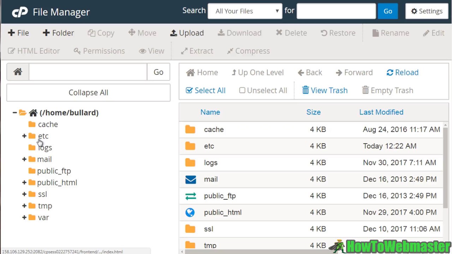Viewport: 452px width, 254px height.
Task: Click the public_ftp arrows icon in list
Action: tap(191, 196)
